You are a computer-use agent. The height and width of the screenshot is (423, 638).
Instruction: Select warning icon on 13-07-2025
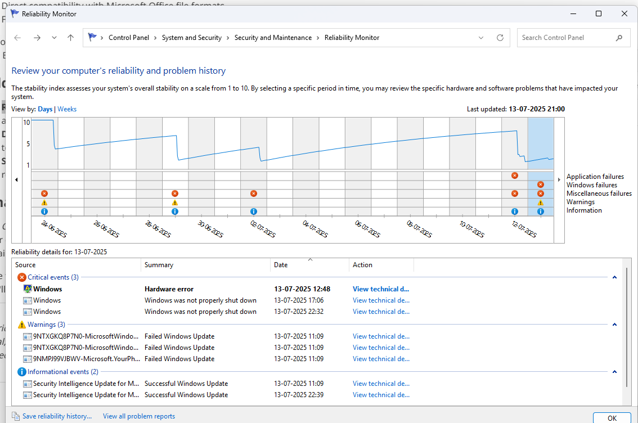click(x=540, y=202)
